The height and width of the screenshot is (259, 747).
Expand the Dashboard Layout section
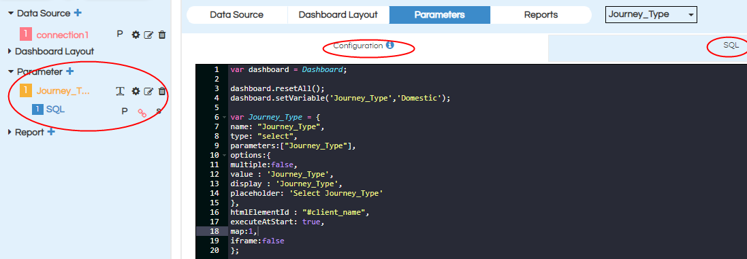pyautogui.click(x=10, y=52)
